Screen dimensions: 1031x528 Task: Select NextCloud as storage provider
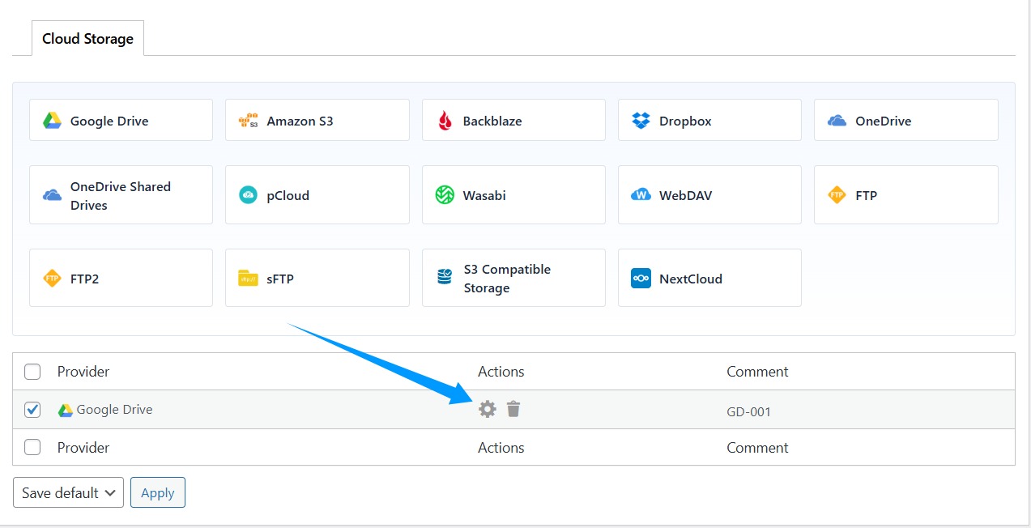click(709, 278)
